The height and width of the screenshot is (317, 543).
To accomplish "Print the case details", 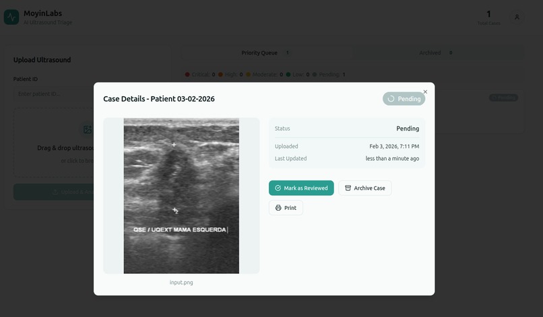I will click(x=286, y=208).
